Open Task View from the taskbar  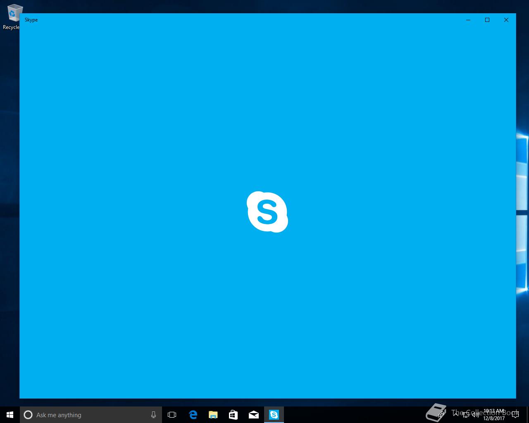172,415
